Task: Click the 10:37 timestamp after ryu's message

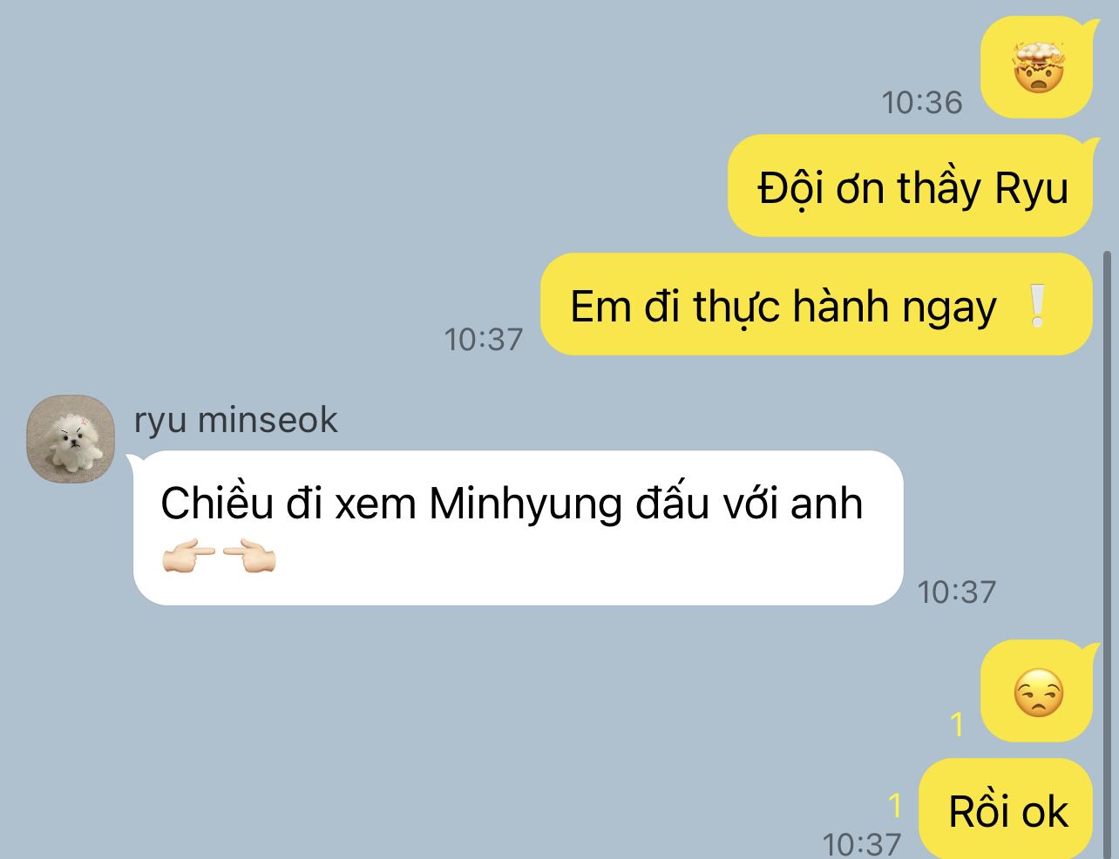Action: [x=956, y=592]
